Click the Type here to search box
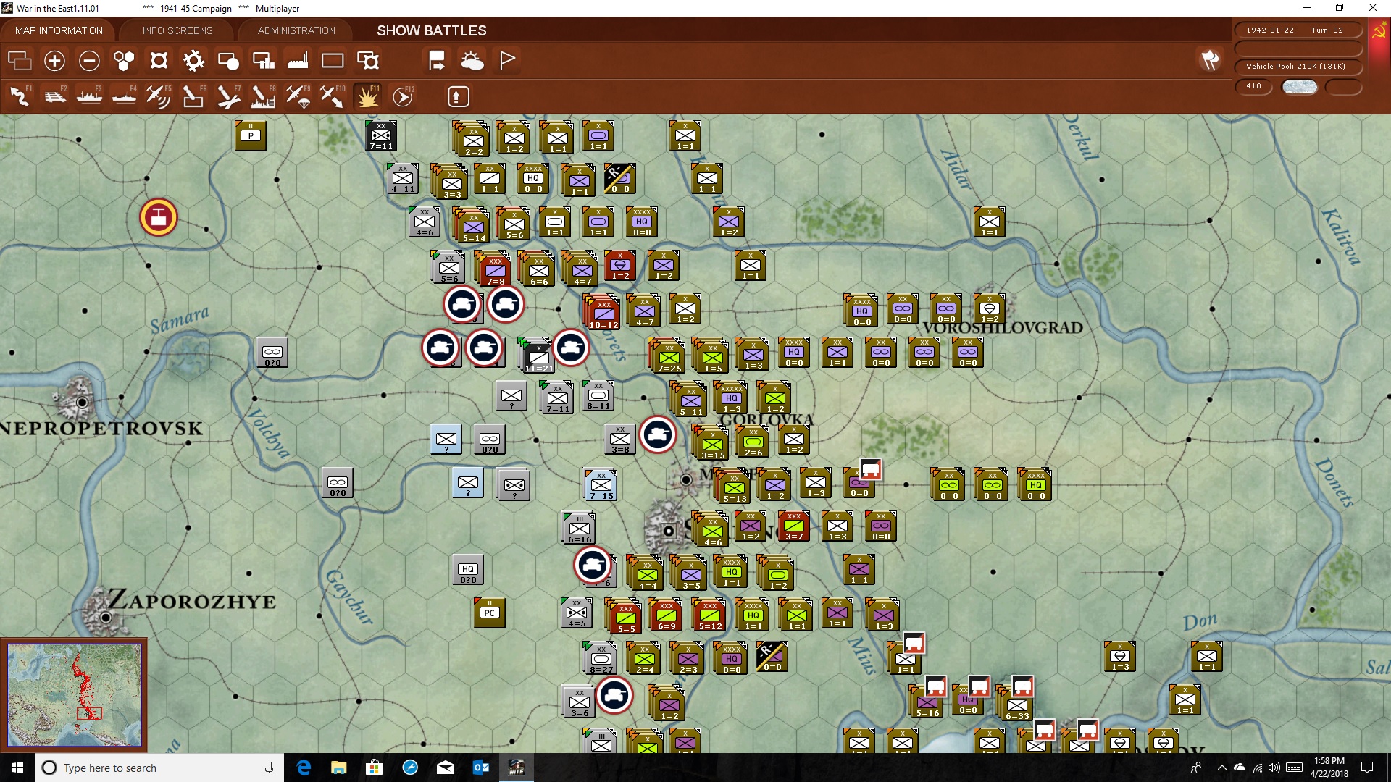The width and height of the screenshot is (1391, 782). coord(159,768)
